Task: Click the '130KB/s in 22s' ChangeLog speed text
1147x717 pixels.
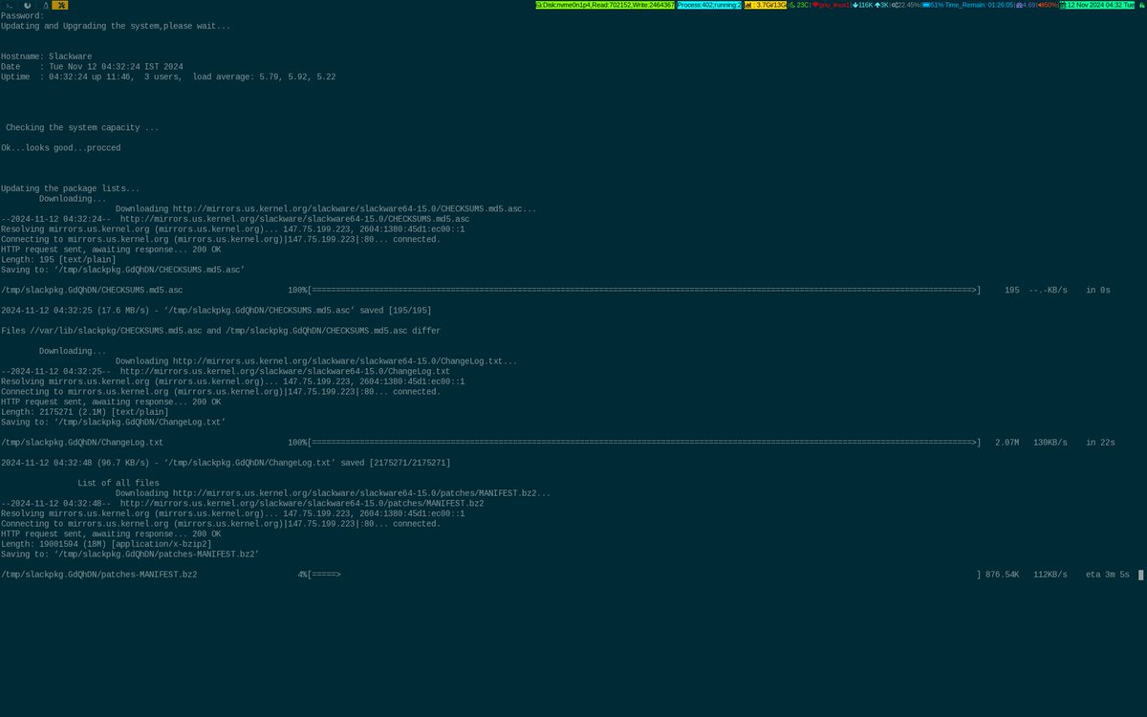Action: pyautogui.click(x=1074, y=443)
